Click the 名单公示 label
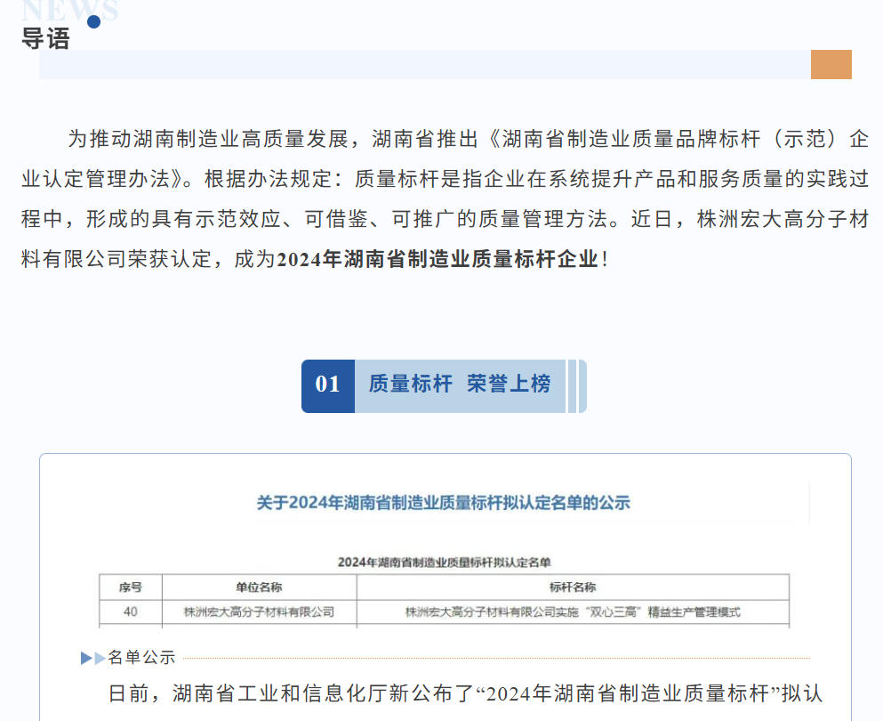The height and width of the screenshot is (721, 883). pyautogui.click(x=141, y=658)
